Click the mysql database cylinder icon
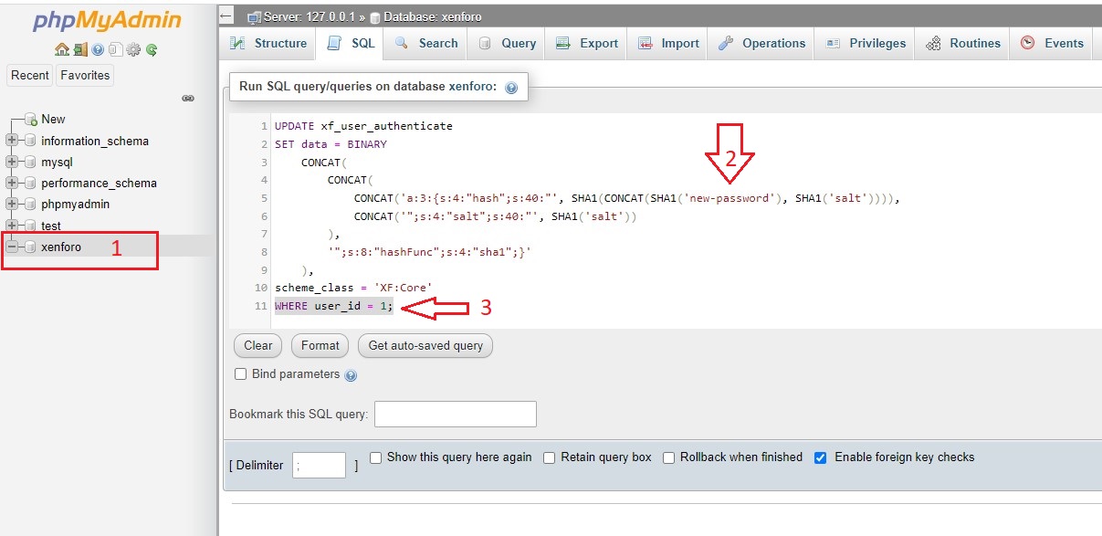Screen dimensions: 1102x536 click(x=30, y=162)
